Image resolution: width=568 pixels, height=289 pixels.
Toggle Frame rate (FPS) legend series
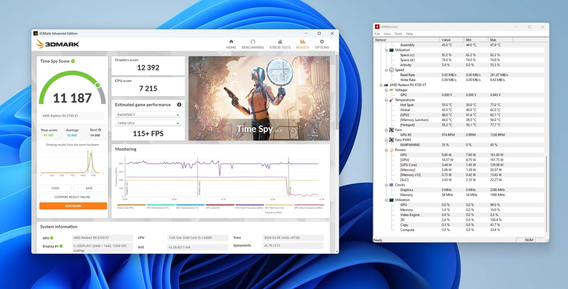[x=131, y=206]
